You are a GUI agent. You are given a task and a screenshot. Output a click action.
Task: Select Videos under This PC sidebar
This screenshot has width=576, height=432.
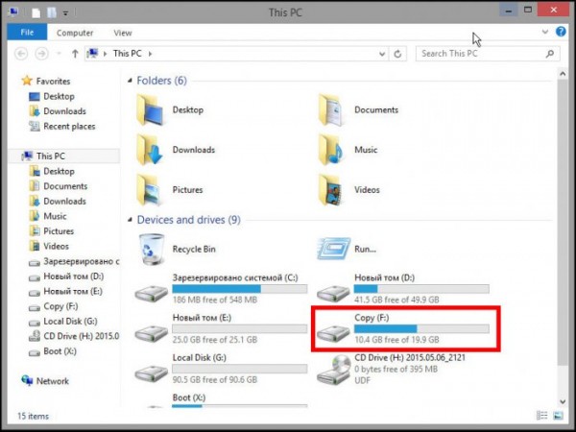coord(56,246)
